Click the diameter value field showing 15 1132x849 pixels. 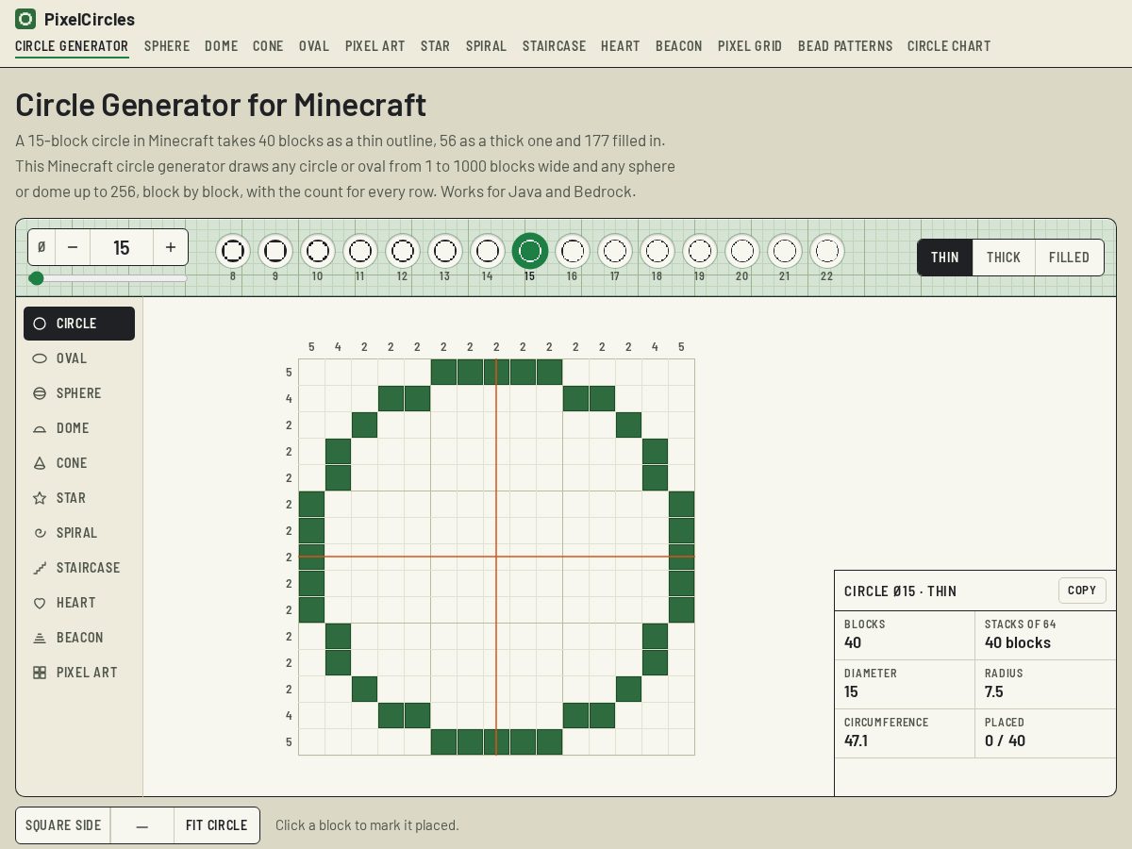click(x=122, y=247)
